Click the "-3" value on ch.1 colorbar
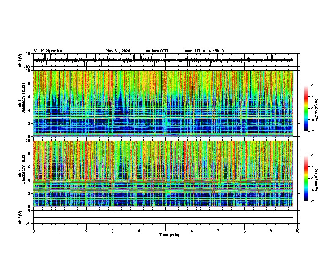This screenshot has width=335, height=259. 312,85
